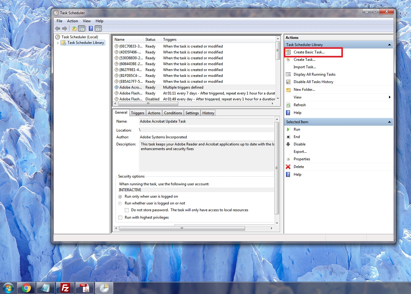Collapse the Task Scheduler Library actions section
Screen dimensions: 411x294
(x=389, y=45)
